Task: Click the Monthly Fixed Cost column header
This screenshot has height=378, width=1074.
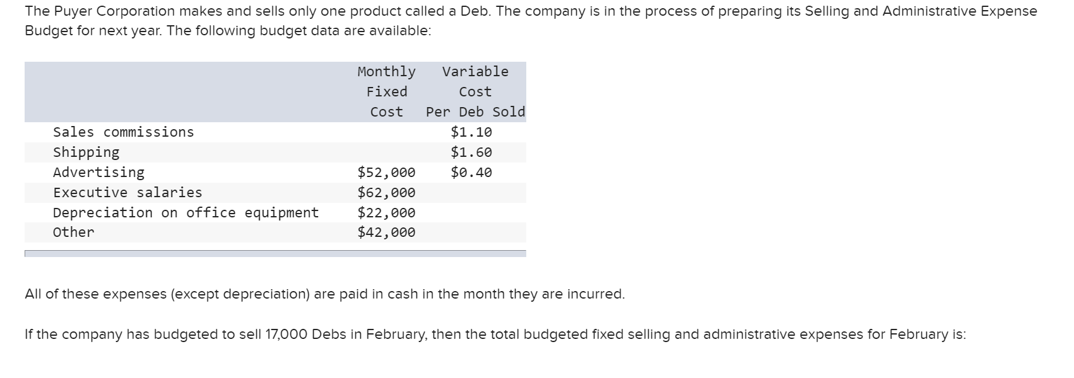Action: [x=386, y=91]
